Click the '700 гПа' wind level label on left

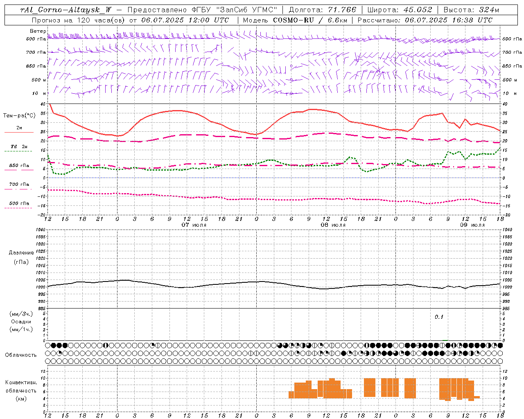[36, 52]
